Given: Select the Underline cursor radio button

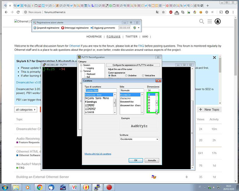Looking at the screenshot, I should (x=126, y=76).
